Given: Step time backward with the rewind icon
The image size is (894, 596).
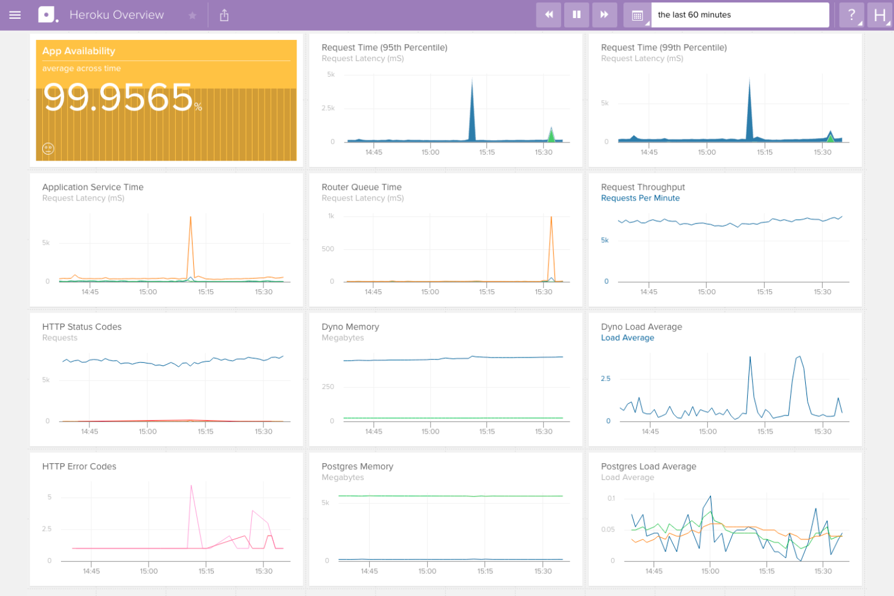Looking at the screenshot, I should [548, 14].
